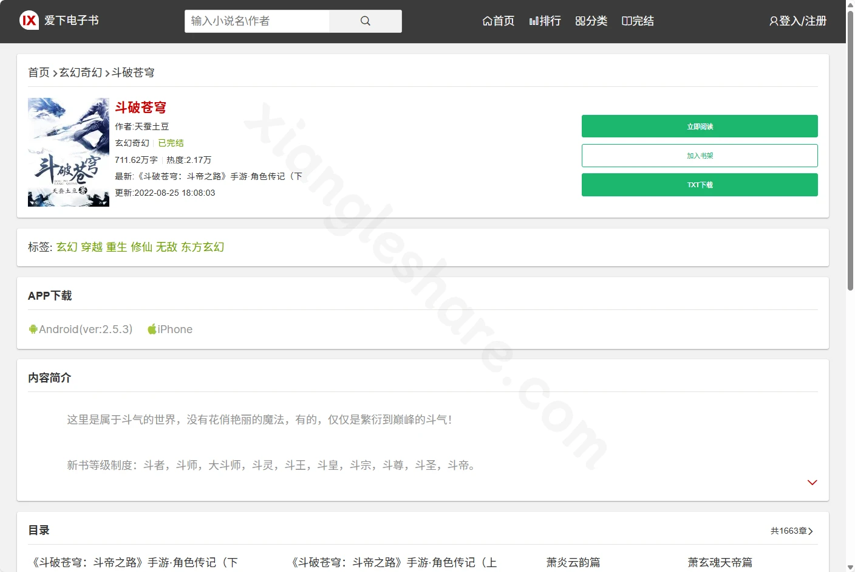Open the 完结 completed books icon
The width and height of the screenshot is (855, 572).
click(x=627, y=21)
